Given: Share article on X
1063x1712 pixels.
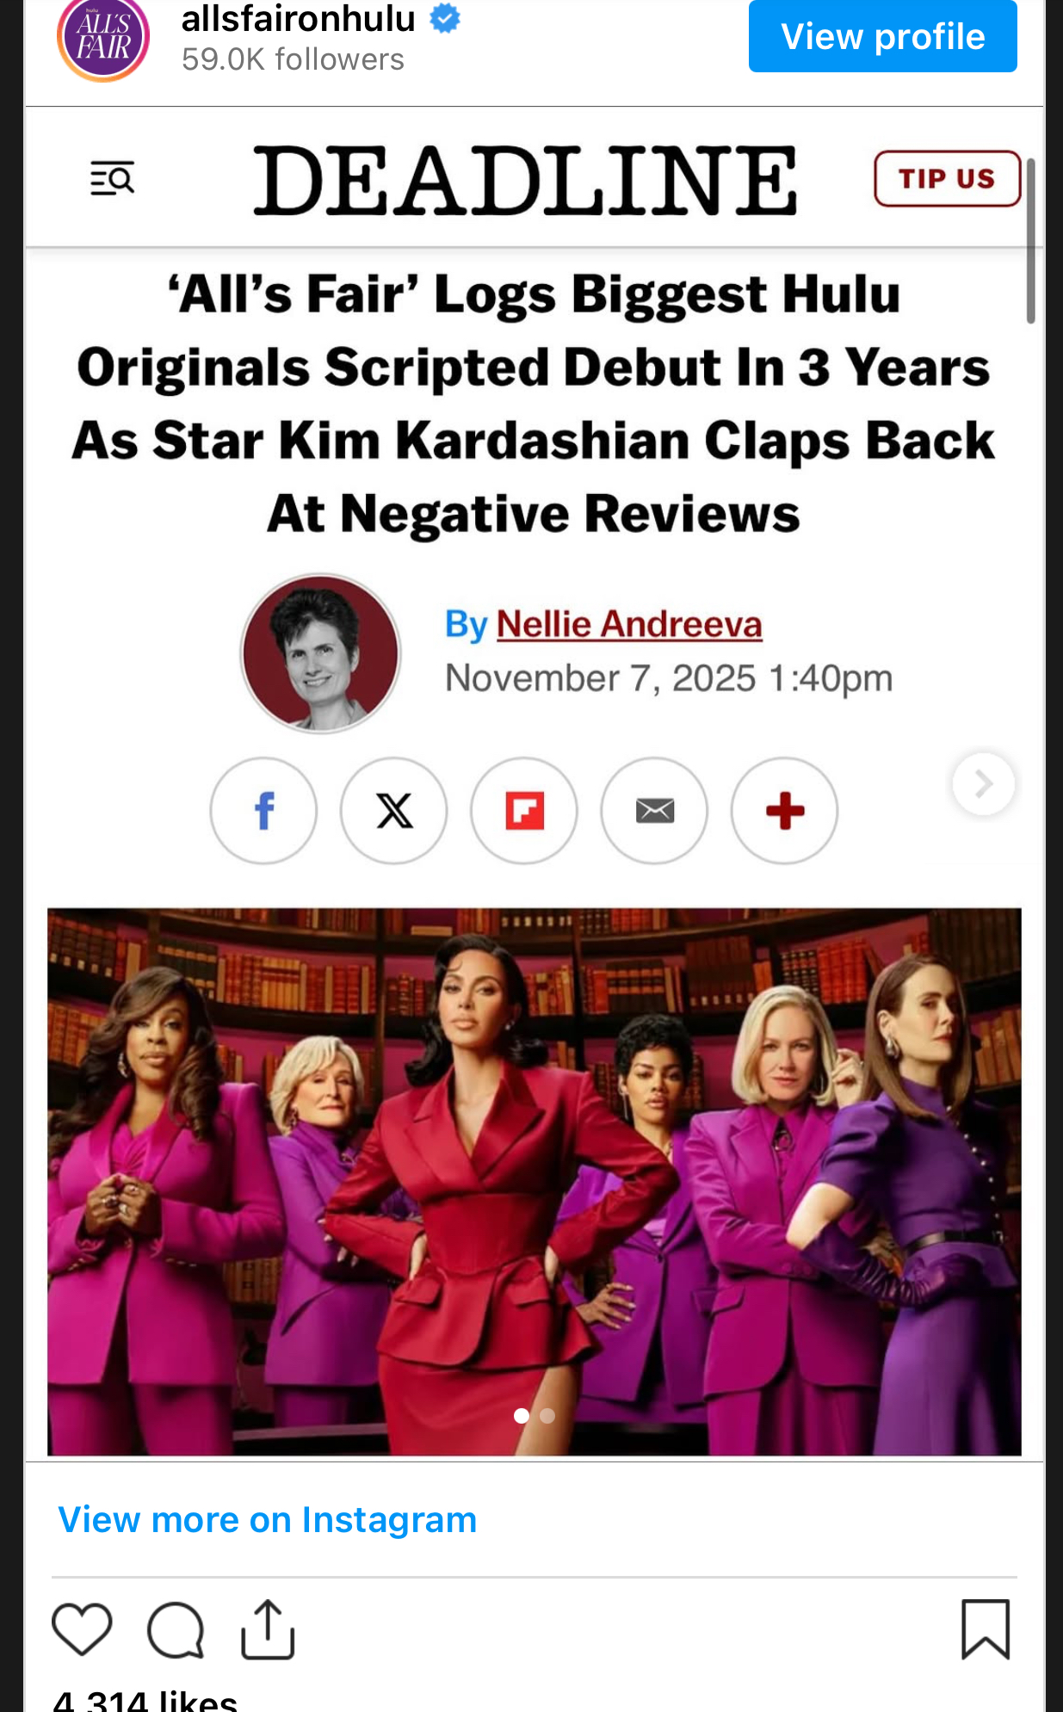Looking at the screenshot, I should pos(394,811).
